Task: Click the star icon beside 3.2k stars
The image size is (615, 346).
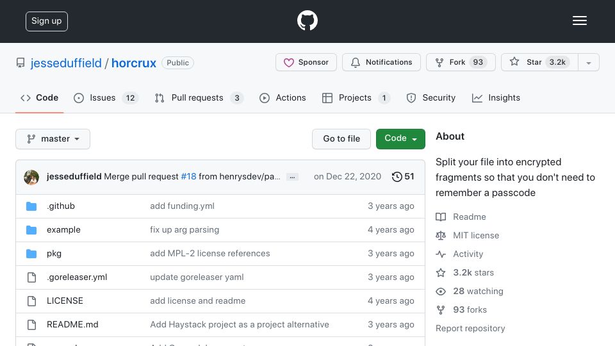Action: [441, 273]
